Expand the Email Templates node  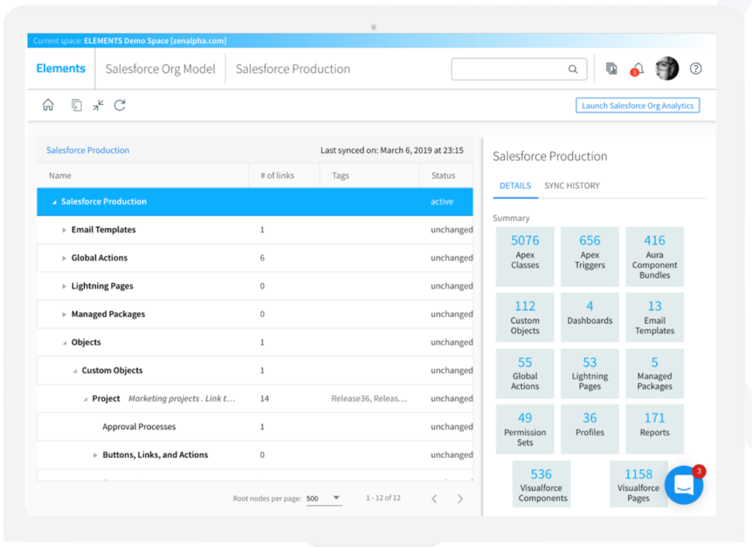[64, 230]
